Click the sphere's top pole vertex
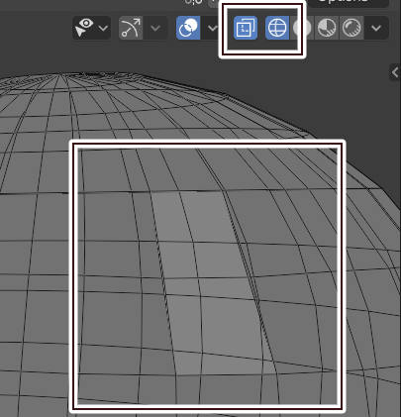This screenshot has height=417, width=401. coord(61,74)
